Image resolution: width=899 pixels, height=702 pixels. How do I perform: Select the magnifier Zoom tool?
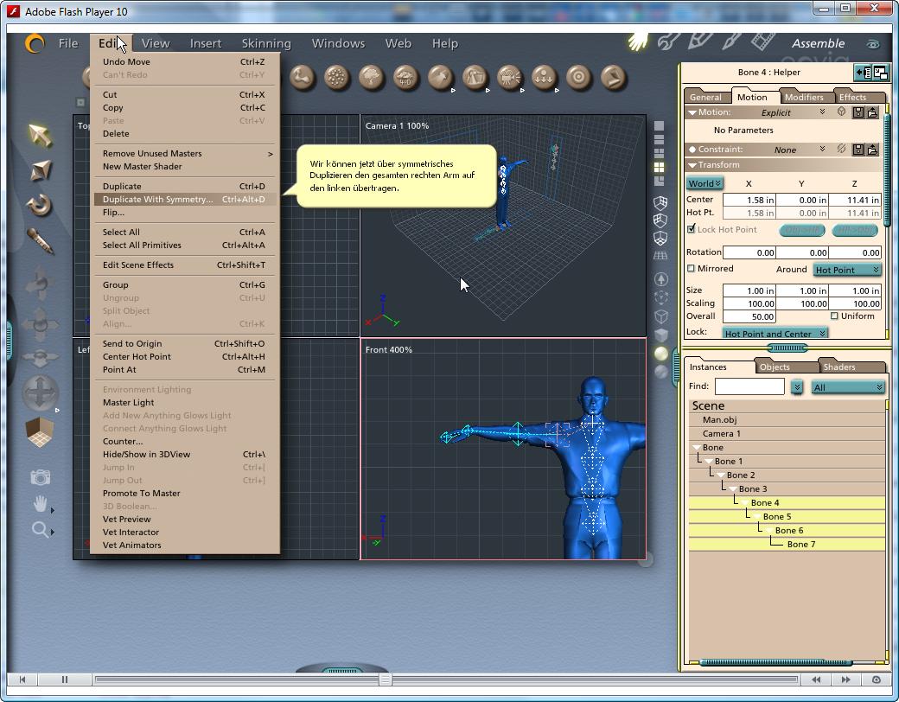click(x=40, y=529)
